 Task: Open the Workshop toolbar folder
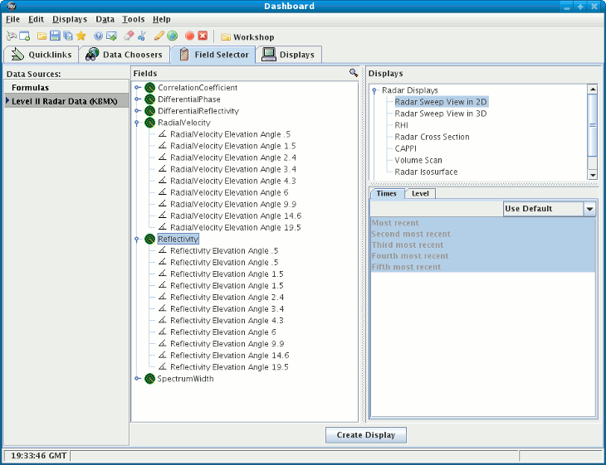pyautogui.click(x=247, y=37)
